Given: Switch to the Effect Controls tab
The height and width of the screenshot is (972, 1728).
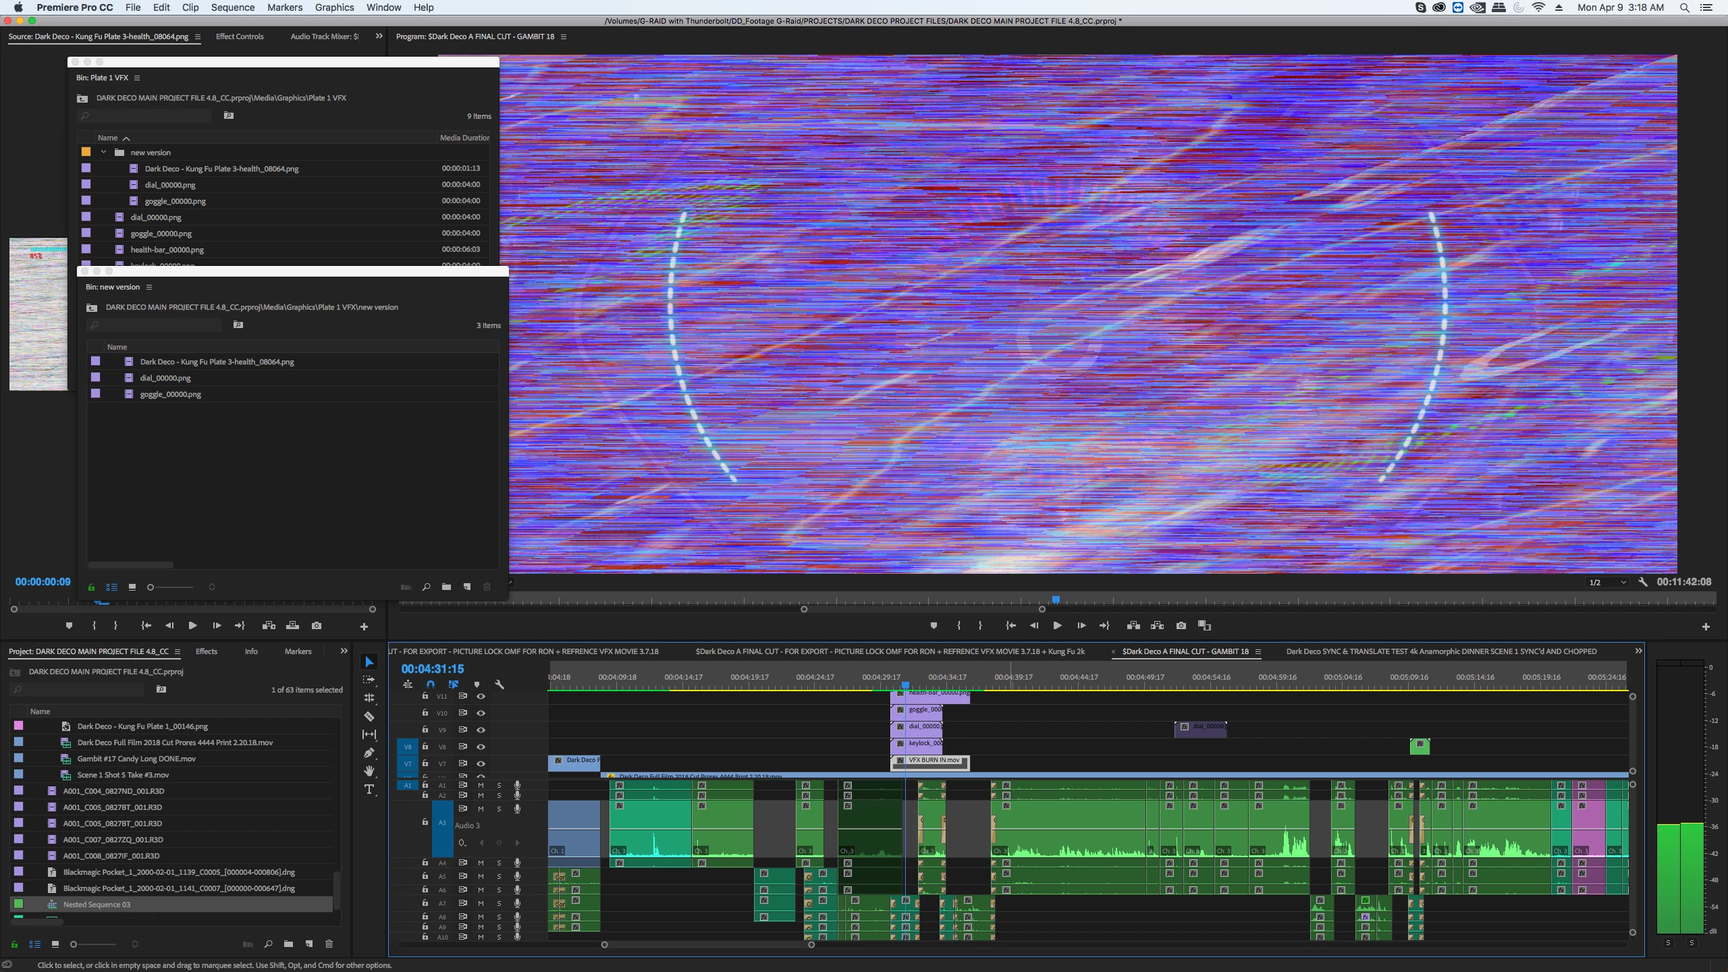Looking at the screenshot, I should point(240,36).
